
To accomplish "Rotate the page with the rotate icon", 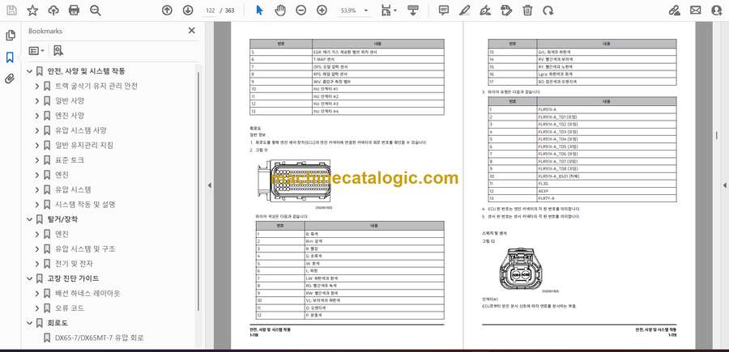I will [548, 11].
